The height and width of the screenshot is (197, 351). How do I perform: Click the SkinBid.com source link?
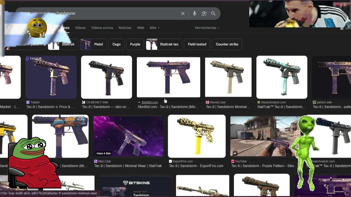150,102
